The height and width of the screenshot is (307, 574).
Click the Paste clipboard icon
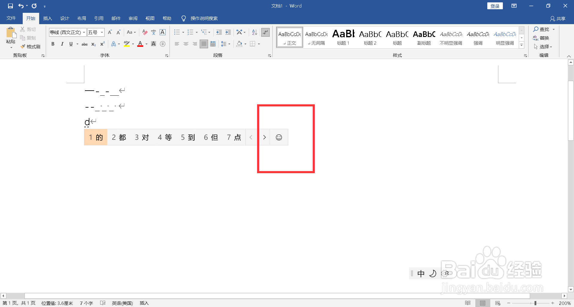pos(11,33)
